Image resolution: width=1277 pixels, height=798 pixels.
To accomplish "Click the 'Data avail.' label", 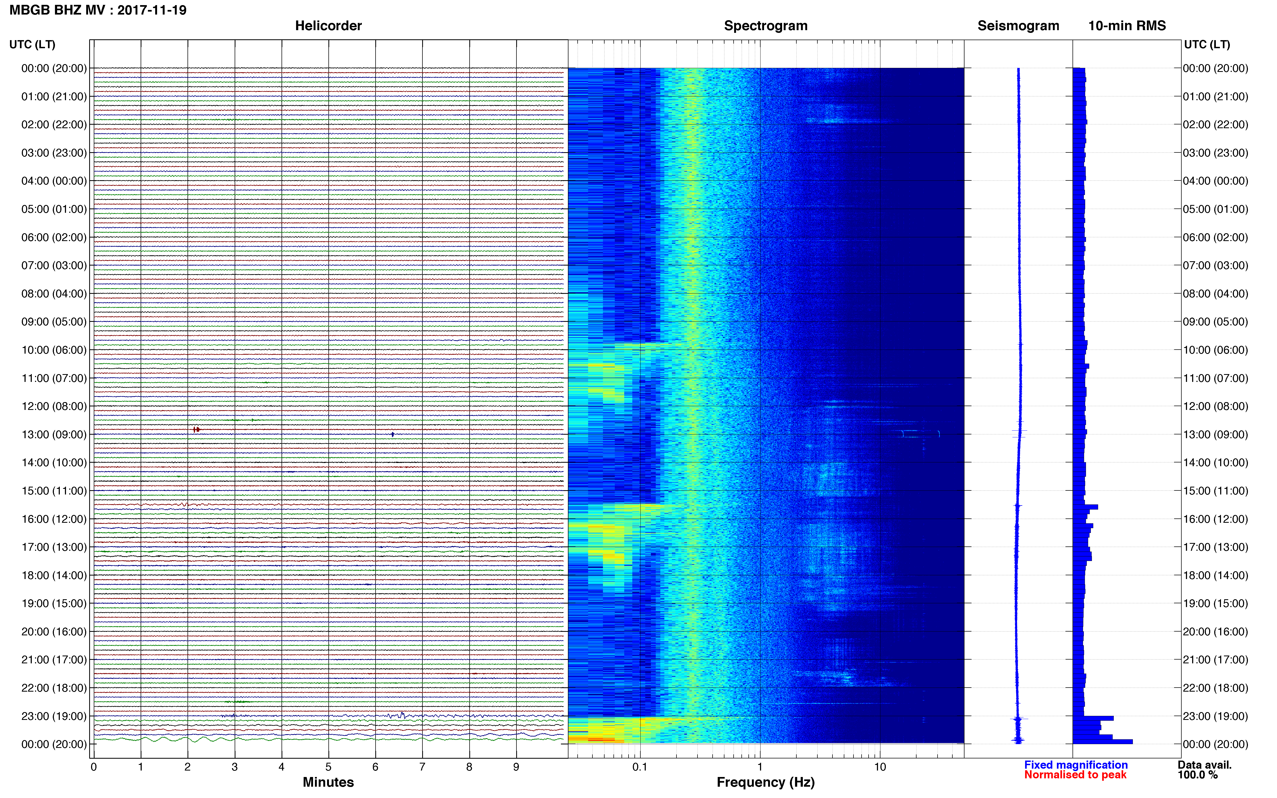I will click(x=1204, y=765).
